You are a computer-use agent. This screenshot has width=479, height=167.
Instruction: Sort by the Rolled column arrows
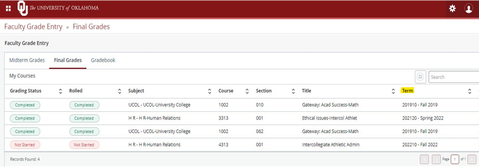click(x=119, y=91)
